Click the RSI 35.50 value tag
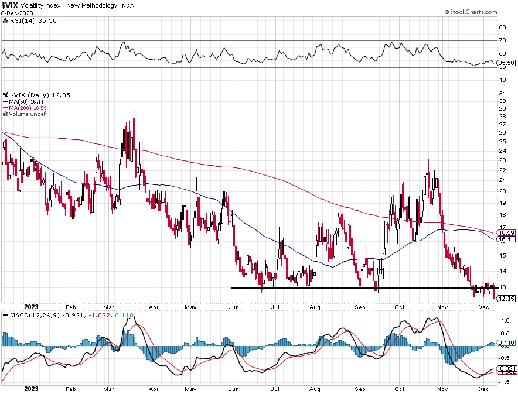 click(x=506, y=63)
